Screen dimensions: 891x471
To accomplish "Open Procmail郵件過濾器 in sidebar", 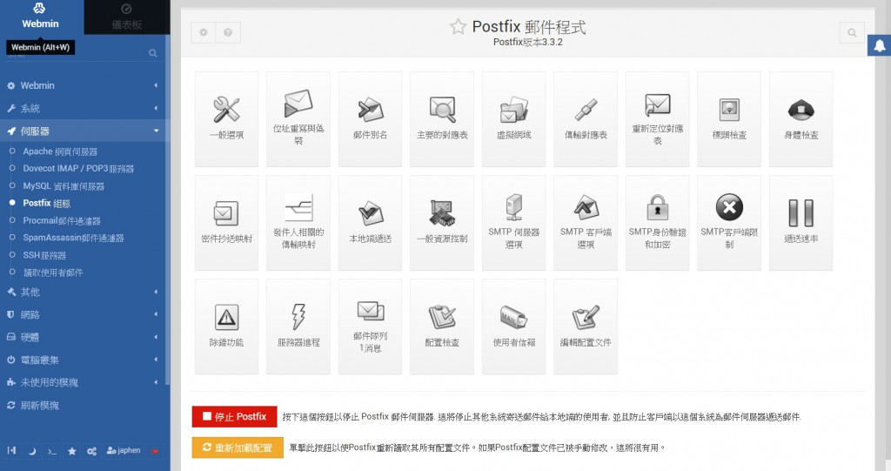I will (x=62, y=221).
